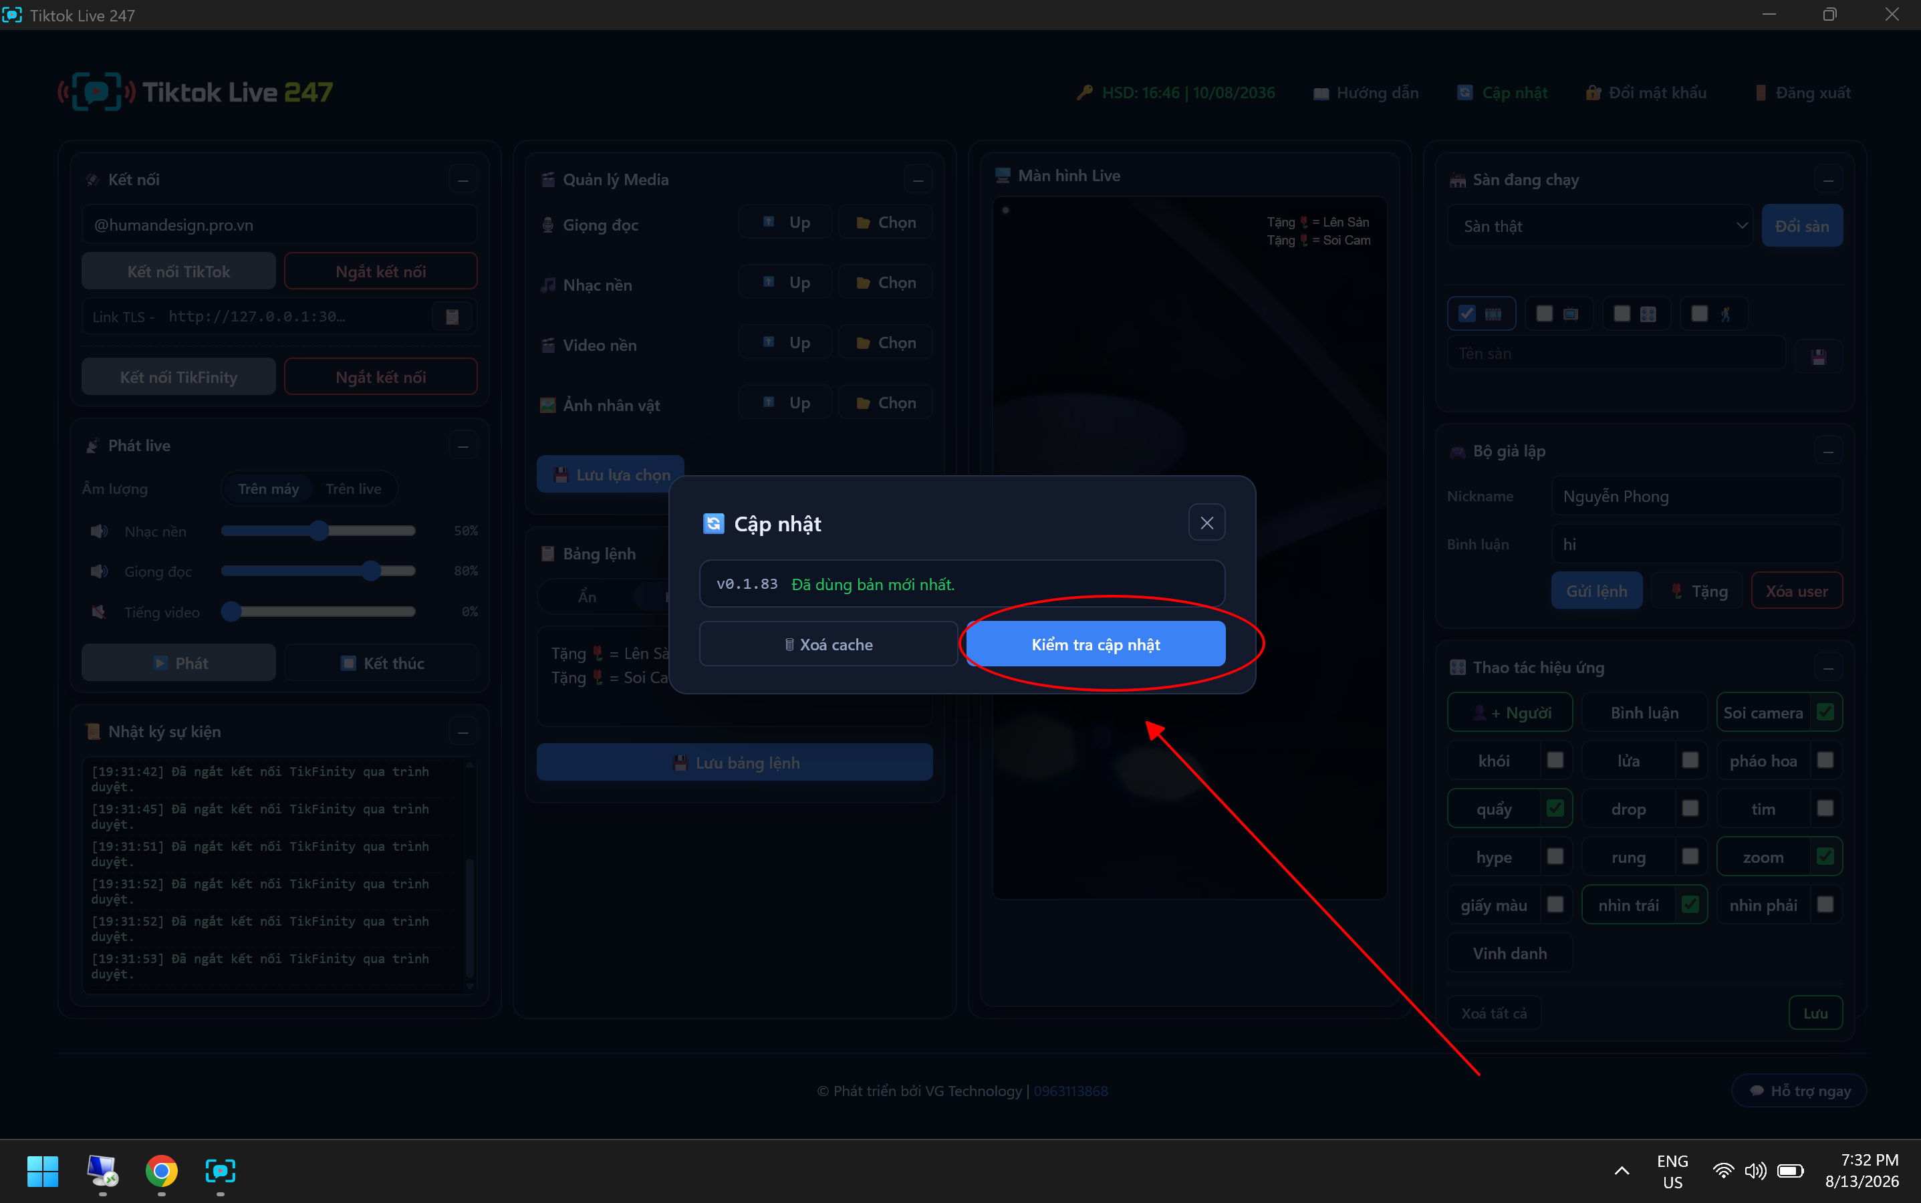Open the Sàn thật floor dropdown

(x=1599, y=226)
